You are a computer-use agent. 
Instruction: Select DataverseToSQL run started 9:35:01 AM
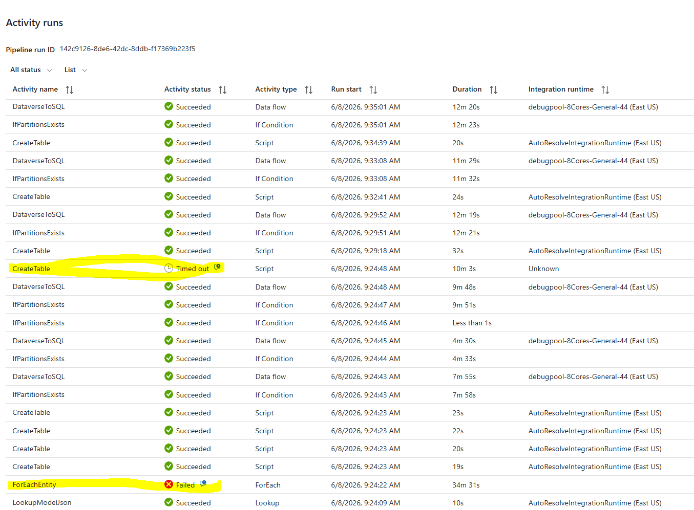39,106
